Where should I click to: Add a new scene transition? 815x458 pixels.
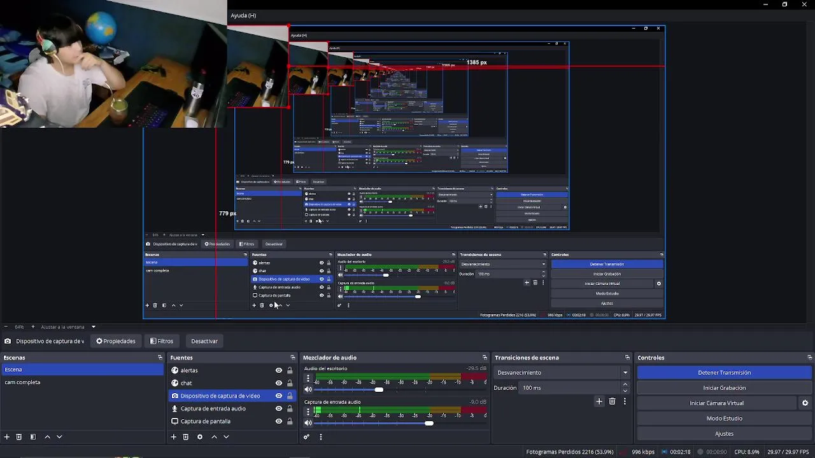599,401
